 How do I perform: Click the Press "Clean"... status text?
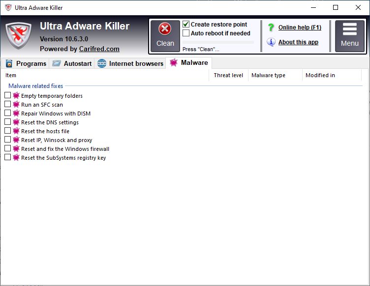click(x=201, y=49)
